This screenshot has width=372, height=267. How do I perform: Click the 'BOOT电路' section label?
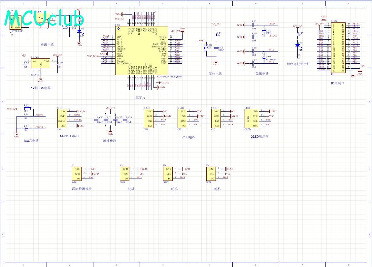click(31, 141)
